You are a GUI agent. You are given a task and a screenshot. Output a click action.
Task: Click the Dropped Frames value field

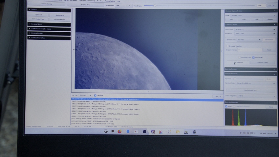pyautogui.click(x=250, y=50)
